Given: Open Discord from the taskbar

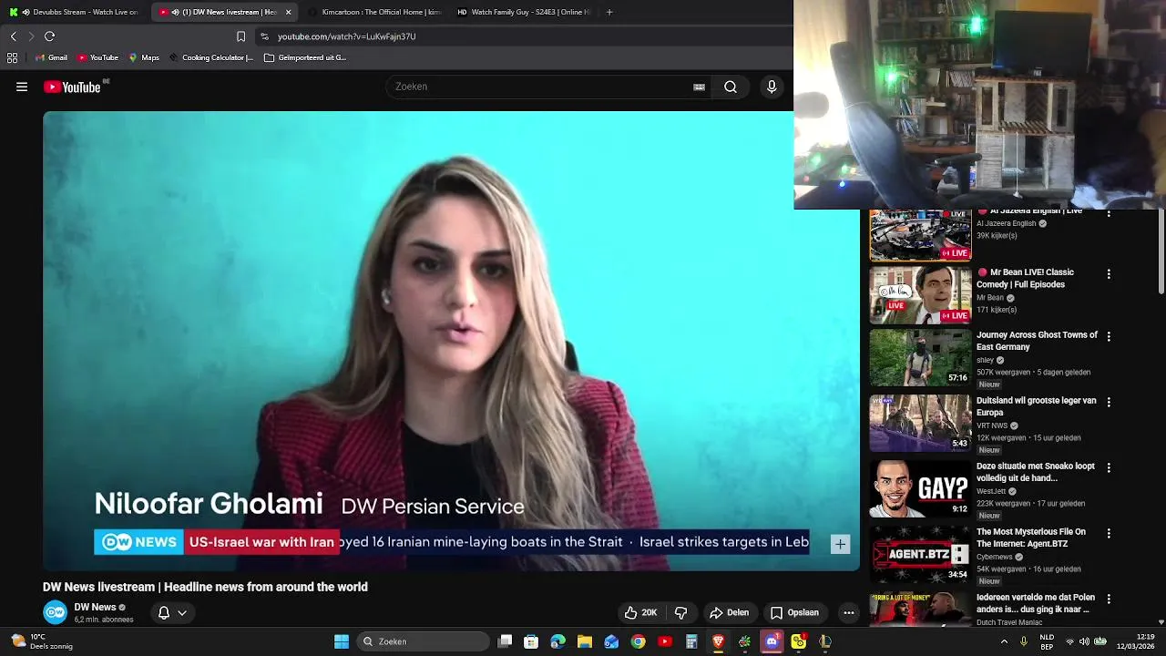Looking at the screenshot, I should (x=772, y=641).
